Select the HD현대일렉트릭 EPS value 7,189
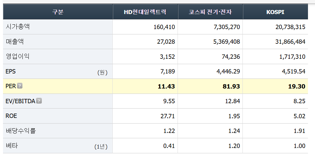This screenshot has width=315, height=162. [x=168, y=71]
